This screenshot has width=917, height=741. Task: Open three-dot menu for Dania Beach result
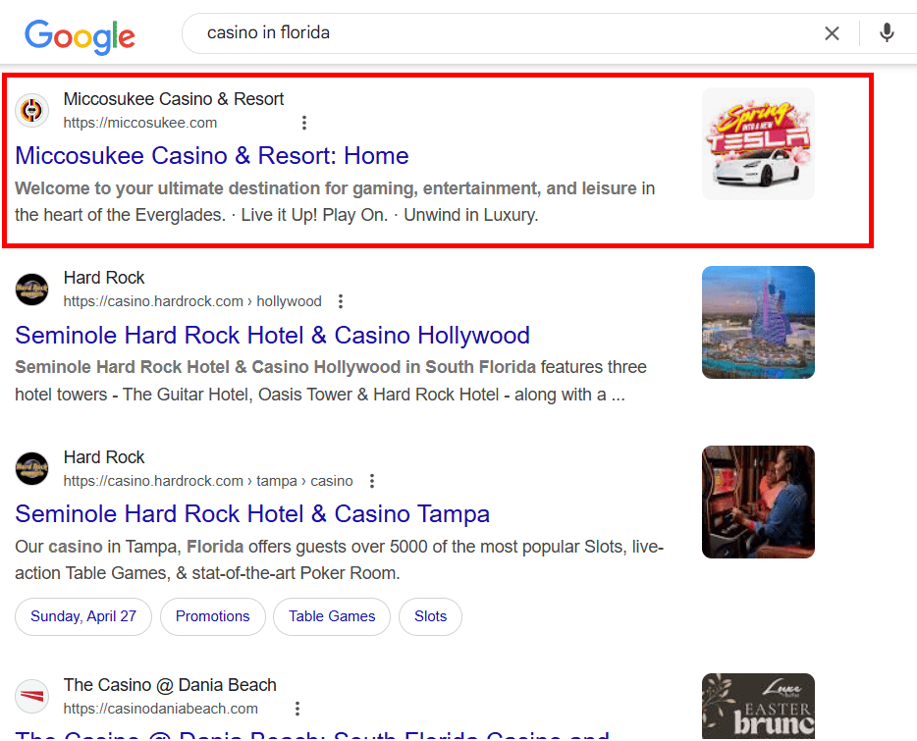click(x=297, y=709)
